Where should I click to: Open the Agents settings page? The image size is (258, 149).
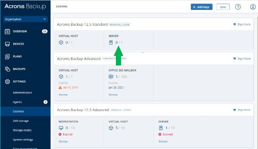pos(17,102)
